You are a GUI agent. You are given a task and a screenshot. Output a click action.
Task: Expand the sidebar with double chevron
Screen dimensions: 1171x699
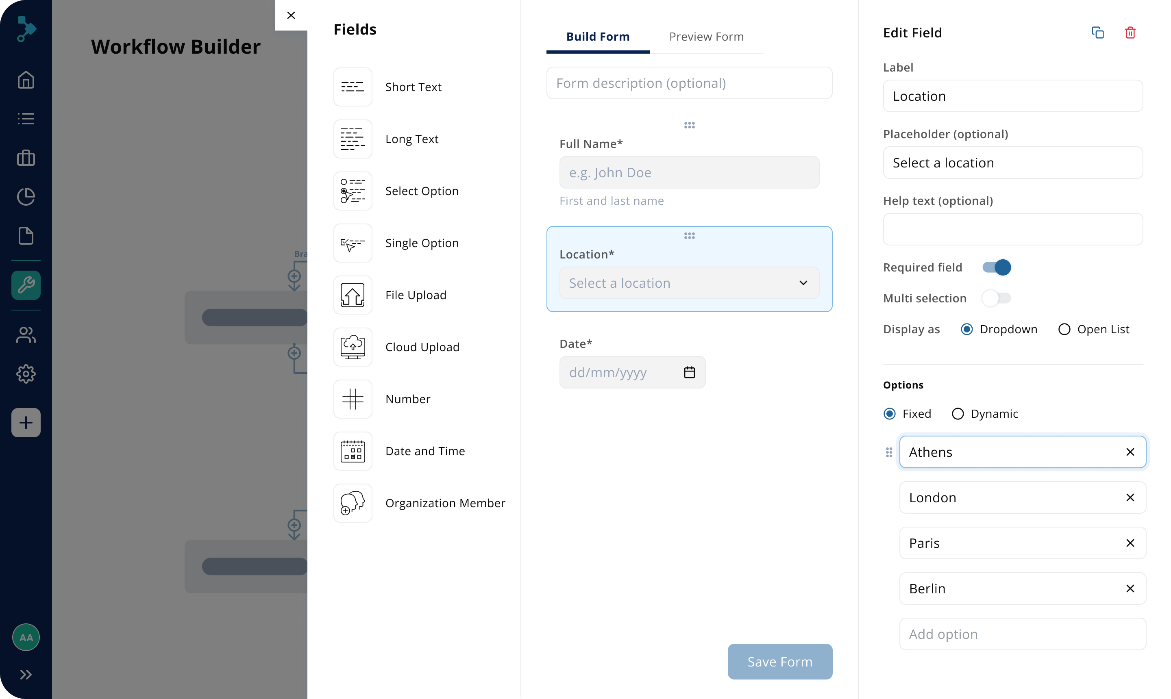(x=26, y=675)
